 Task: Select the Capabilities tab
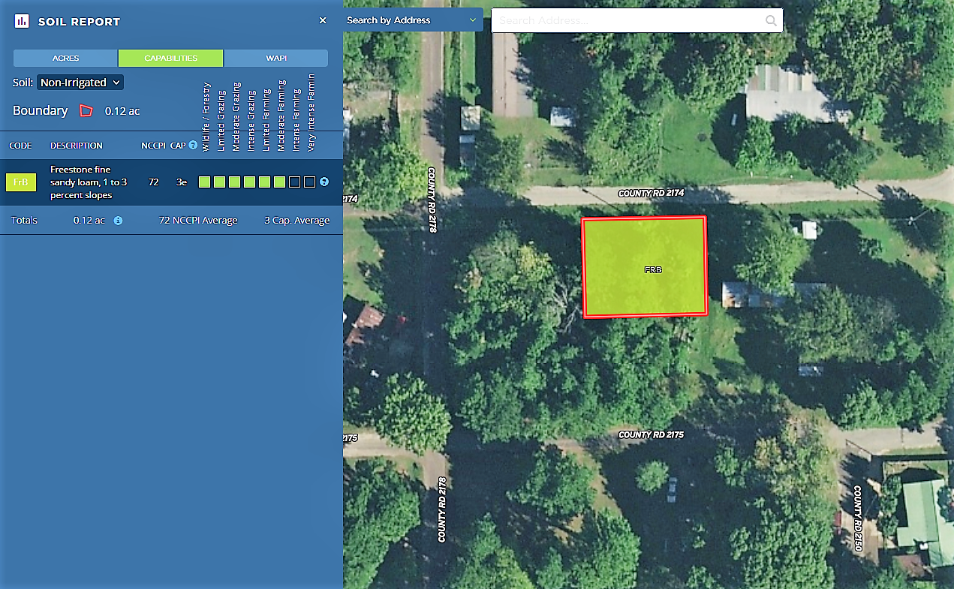tap(170, 59)
